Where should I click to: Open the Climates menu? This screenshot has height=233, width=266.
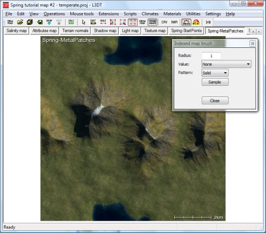(150, 14)
